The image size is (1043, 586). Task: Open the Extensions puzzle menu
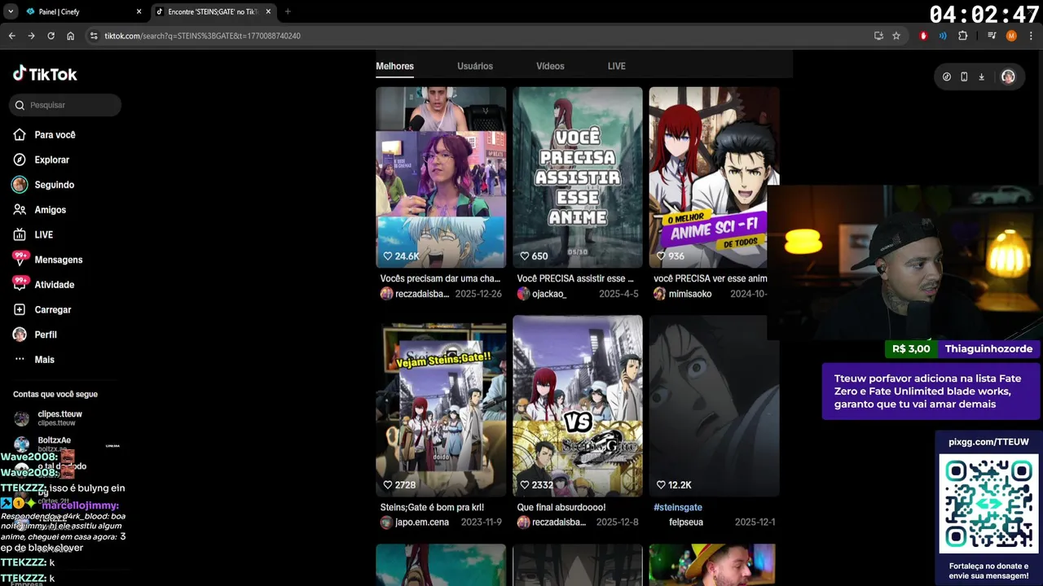pos(962,36)
